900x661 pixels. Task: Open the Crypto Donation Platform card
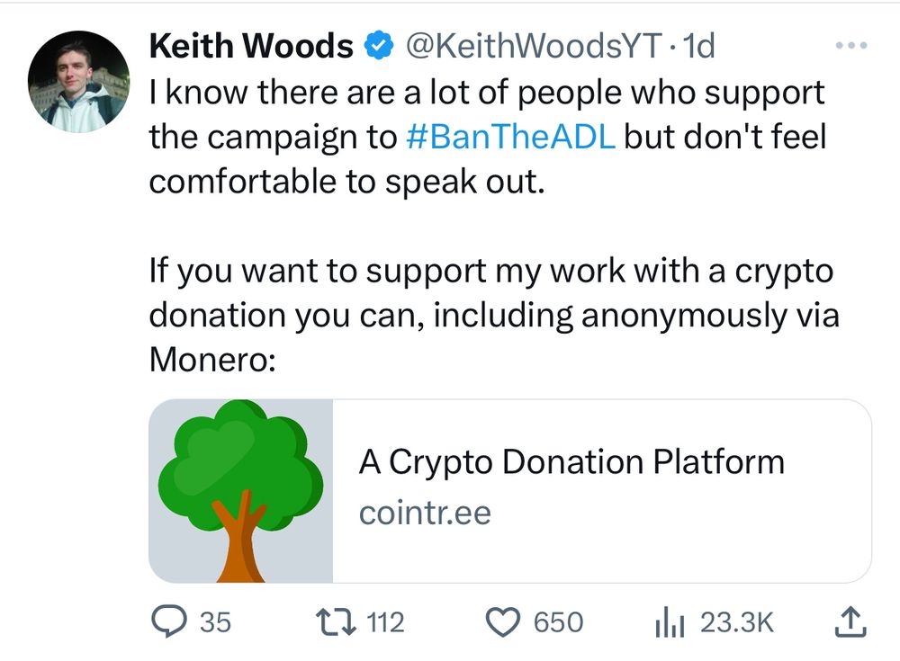pos(571,461)
